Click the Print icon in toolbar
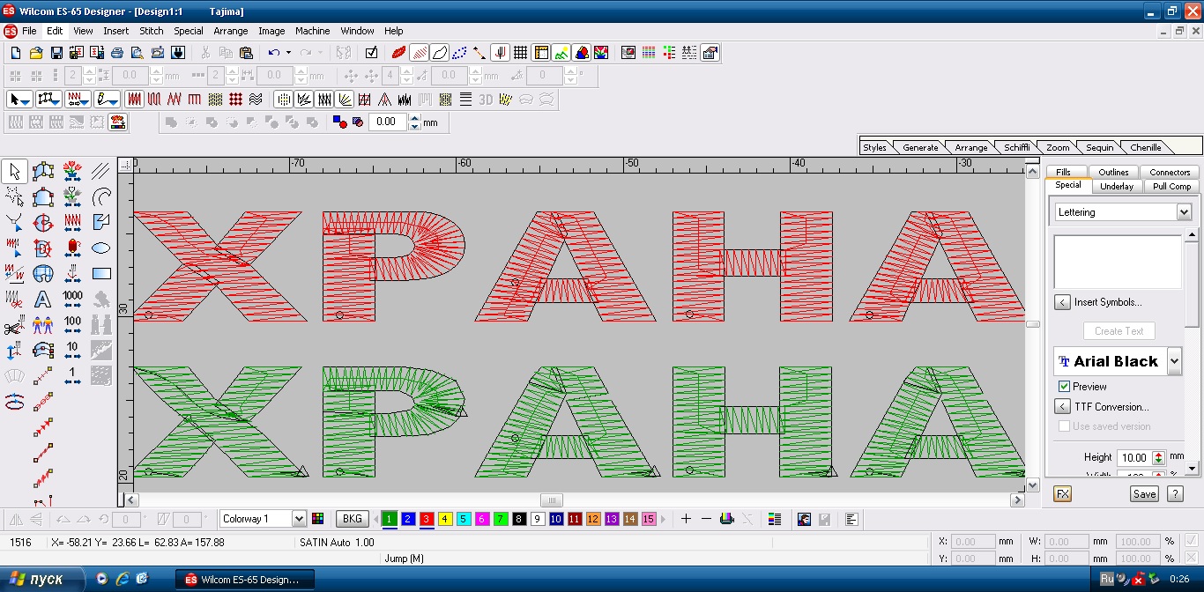Image resolution: width=1204 pixels, height=592 pixels. click(x=116, y=53)
